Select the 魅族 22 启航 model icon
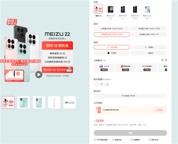 click(111, 9)
